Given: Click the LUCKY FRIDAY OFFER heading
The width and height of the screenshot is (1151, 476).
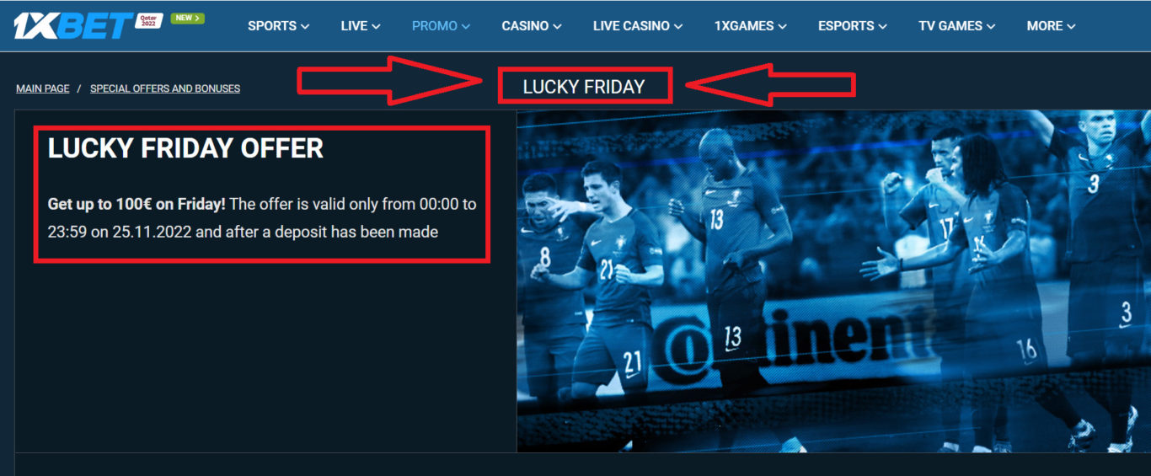Looking at the screenshot, I should pos(185,148).
